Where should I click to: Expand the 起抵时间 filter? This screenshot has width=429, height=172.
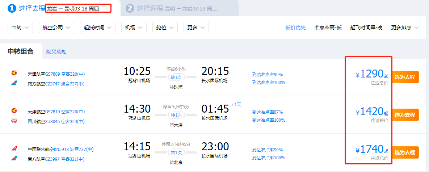(x=98, y=28)
